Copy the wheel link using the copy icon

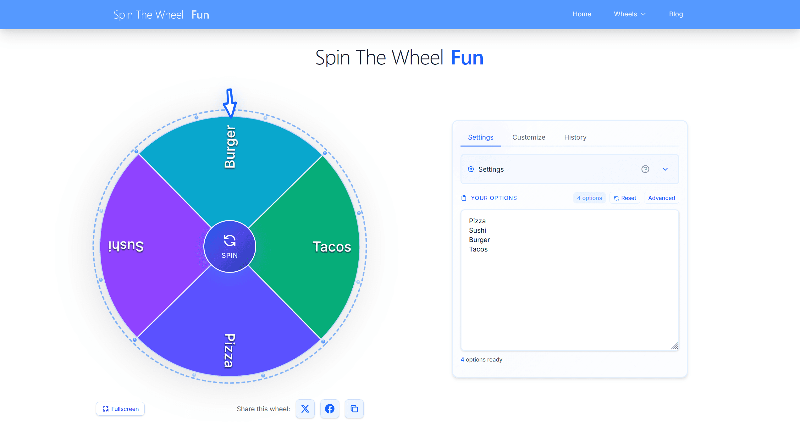pyautogui.click(x=354, y=409)
